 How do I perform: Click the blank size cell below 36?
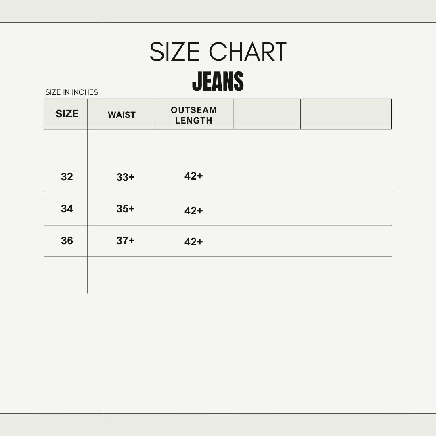[66, 275]
